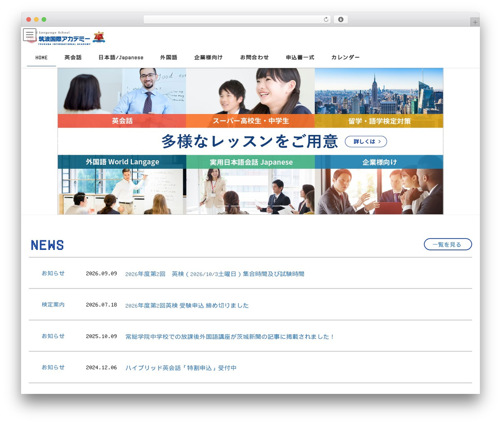Click お知らせ label beside 2026.09.09
Screen dimensions: 501x424
(53, 273)
